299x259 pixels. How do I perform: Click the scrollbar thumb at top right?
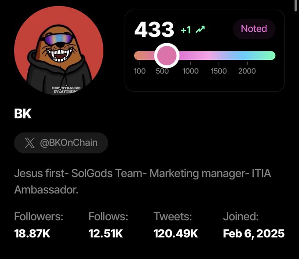pyautogui.click(x=296, y=5)
